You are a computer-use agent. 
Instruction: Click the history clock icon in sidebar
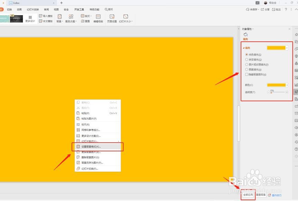(296, 142)
